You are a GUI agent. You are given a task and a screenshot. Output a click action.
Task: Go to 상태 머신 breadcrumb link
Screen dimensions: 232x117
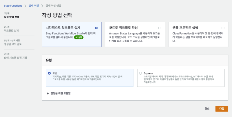[x=34, y=6]
